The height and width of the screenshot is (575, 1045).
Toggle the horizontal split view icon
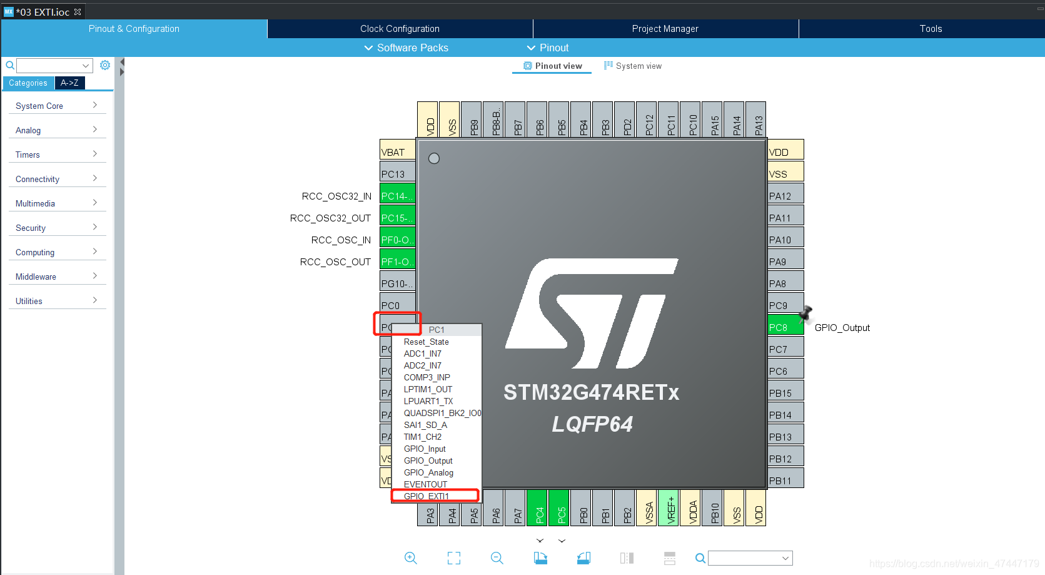(x=670, y=558)
